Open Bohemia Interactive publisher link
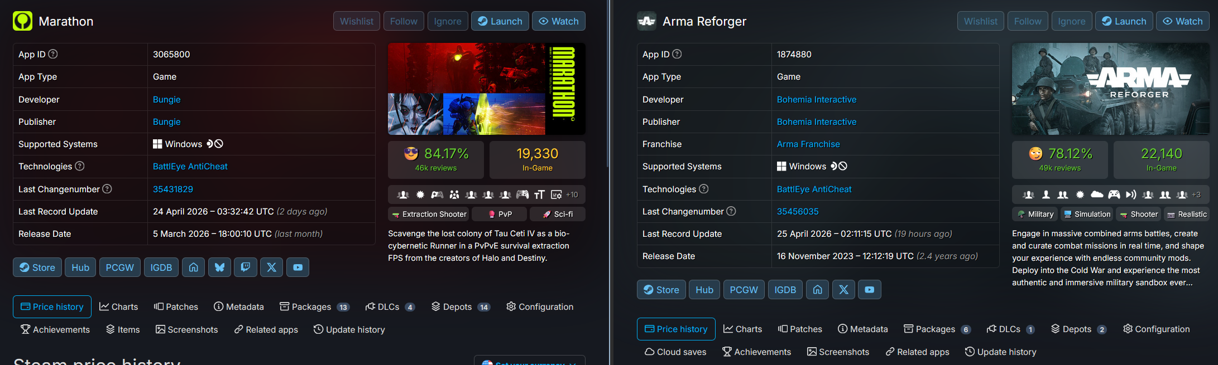This screenshot has width=1218, height=365. 817,121
